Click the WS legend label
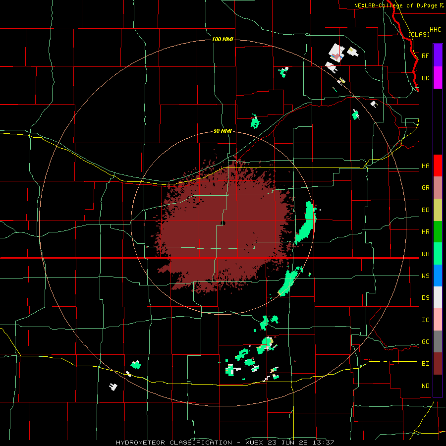Viewport: 446px width, 446px height. tap(425, 276)
